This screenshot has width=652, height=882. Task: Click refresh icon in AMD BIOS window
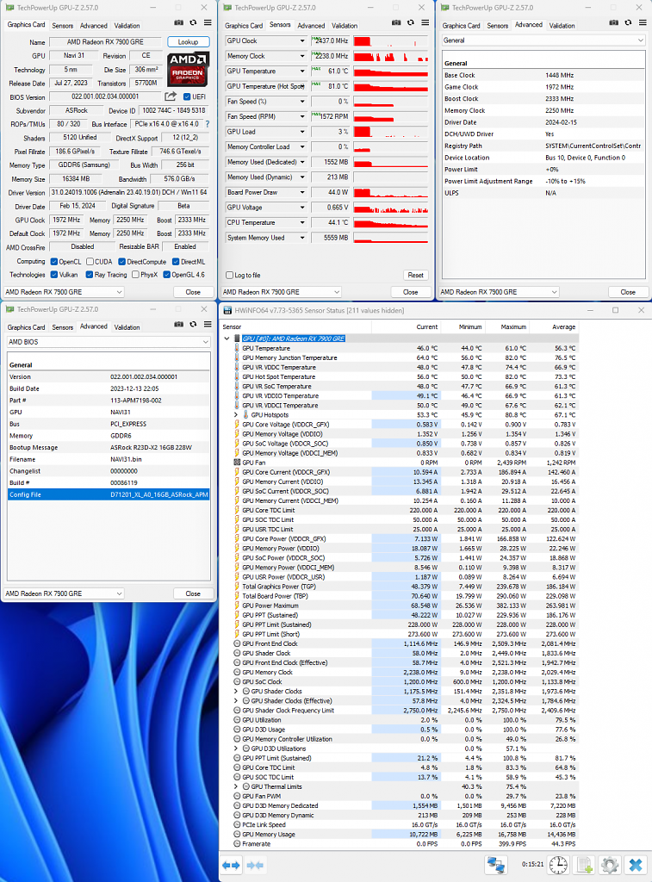[x=193, y=325]
